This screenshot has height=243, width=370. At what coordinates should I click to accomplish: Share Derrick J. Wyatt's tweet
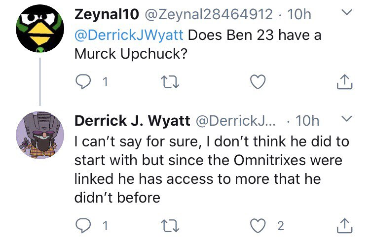[x=344, y=226]
